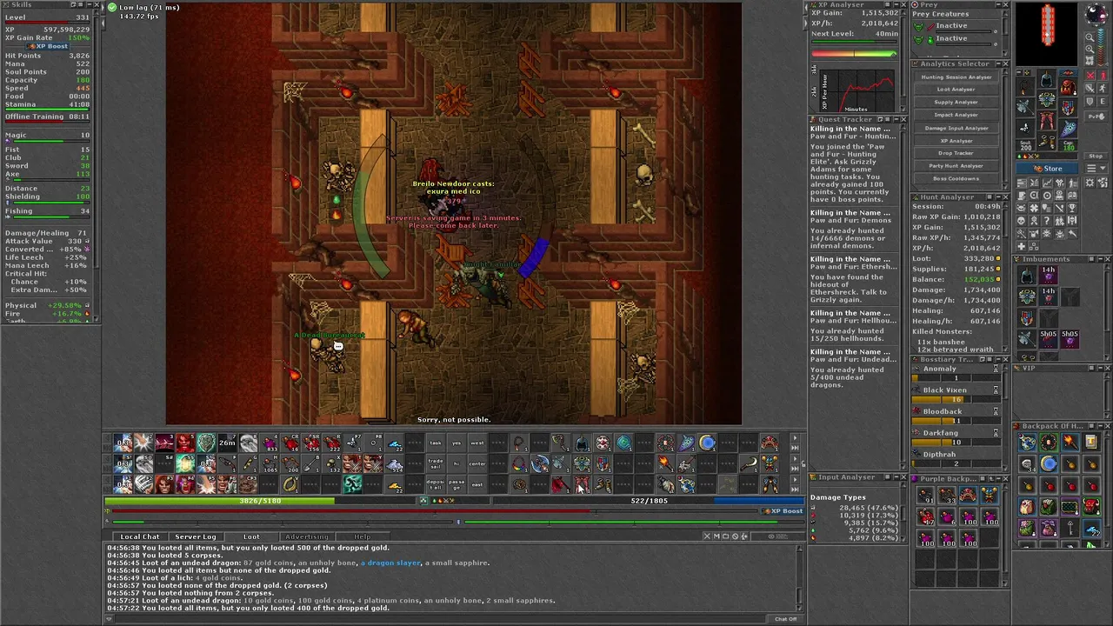The image size is (1113, 626).
Task: Open the main menu dropdown
Action: [1096, 168]
